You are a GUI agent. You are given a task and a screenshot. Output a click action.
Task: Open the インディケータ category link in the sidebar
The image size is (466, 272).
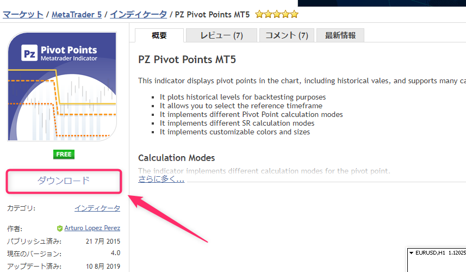click(97, 208)
